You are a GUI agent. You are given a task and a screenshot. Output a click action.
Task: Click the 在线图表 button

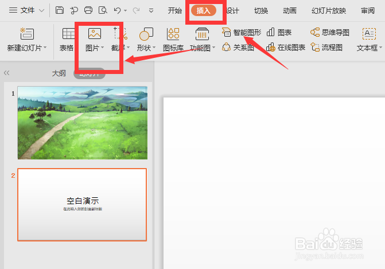[286, 47]
